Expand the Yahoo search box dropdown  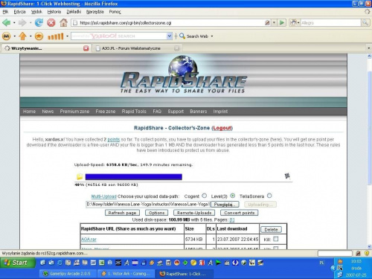(170, 36)
